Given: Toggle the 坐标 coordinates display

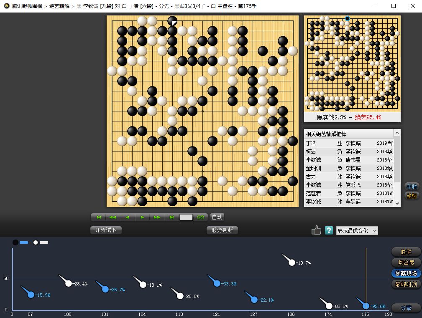Looking at the screenshot, I should [412, 196].
